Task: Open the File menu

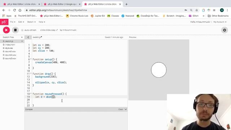Action: [13, 22]
